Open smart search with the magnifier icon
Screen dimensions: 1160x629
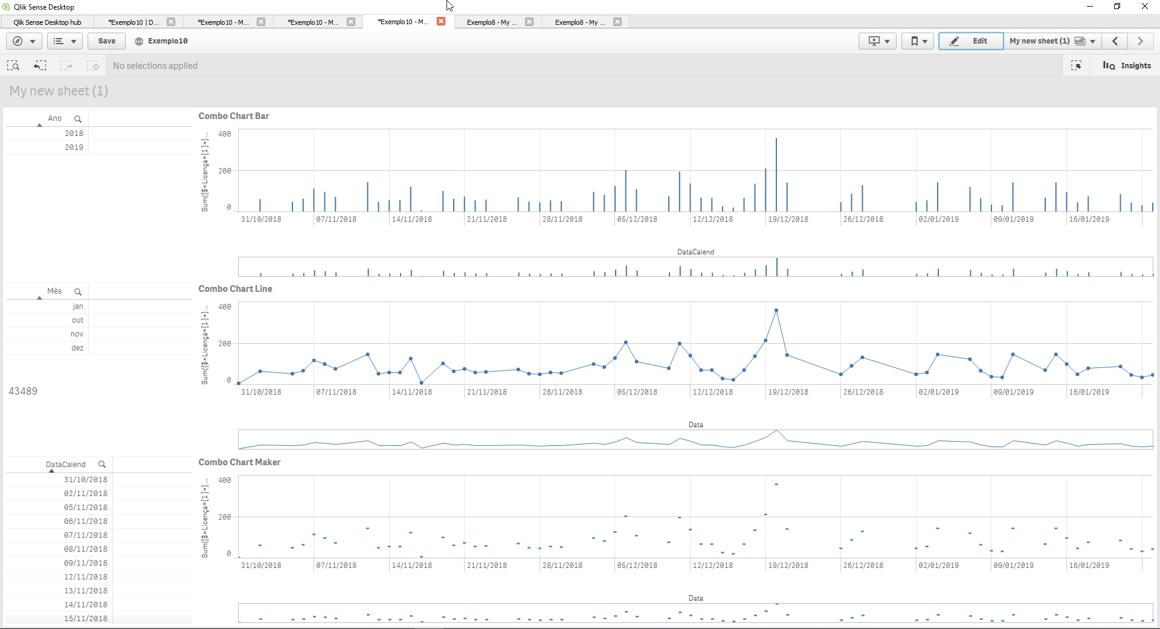[x=13, y=65]
